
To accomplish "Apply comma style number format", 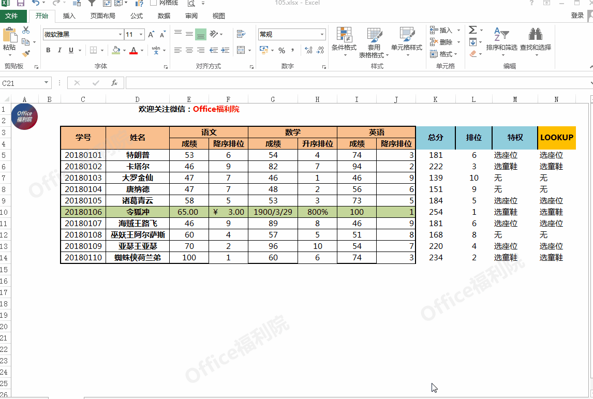I will pyautogui.click(x=293, y=50).
